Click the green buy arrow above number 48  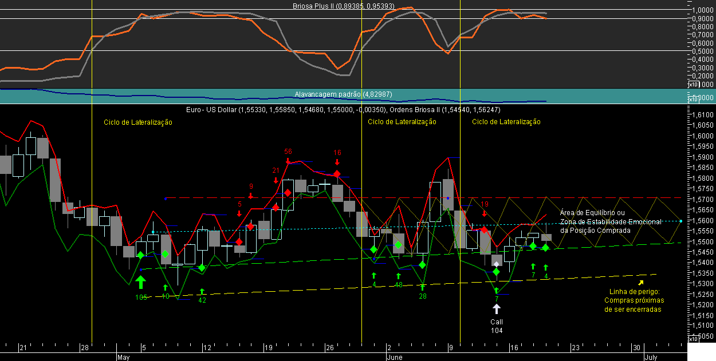point(398,276)
